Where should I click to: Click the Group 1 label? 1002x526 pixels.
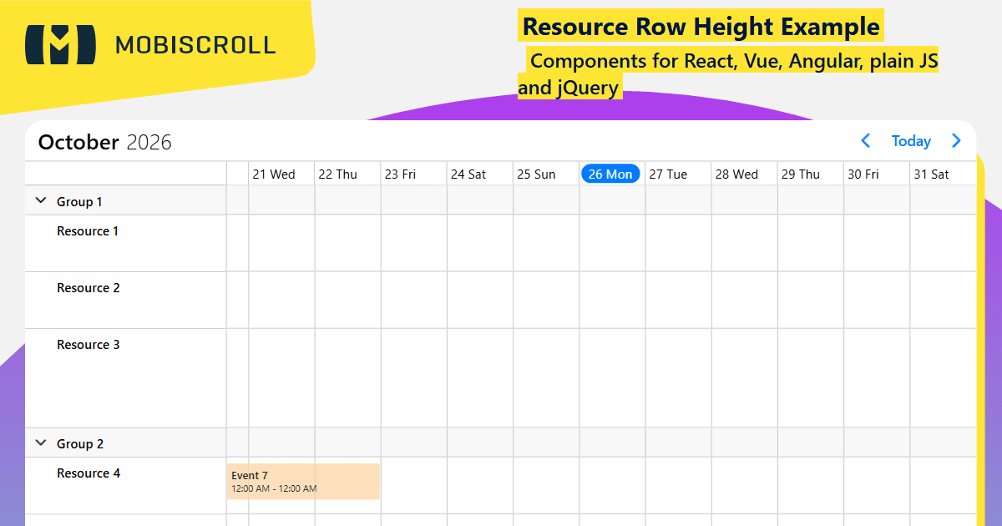click(x=79, y=202)
